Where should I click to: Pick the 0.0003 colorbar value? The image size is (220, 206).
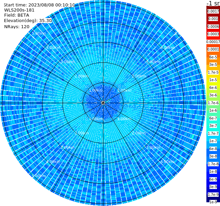(x=213, y=34)
